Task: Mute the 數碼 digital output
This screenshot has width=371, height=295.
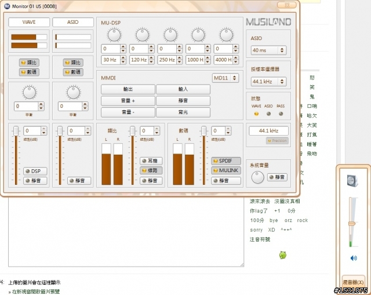Action: point(226,181)
